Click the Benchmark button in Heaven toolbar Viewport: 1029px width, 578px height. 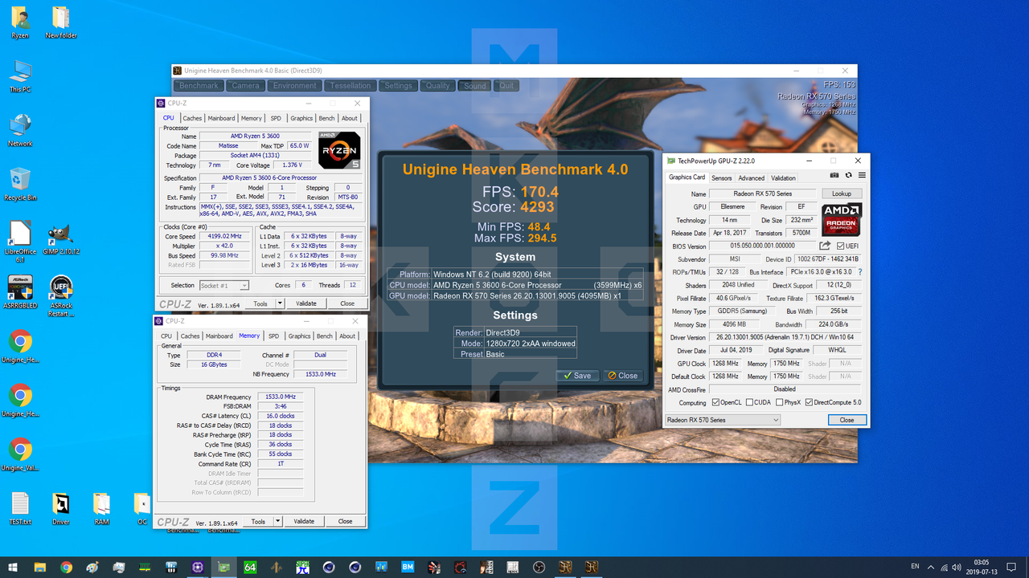(199, 85)
